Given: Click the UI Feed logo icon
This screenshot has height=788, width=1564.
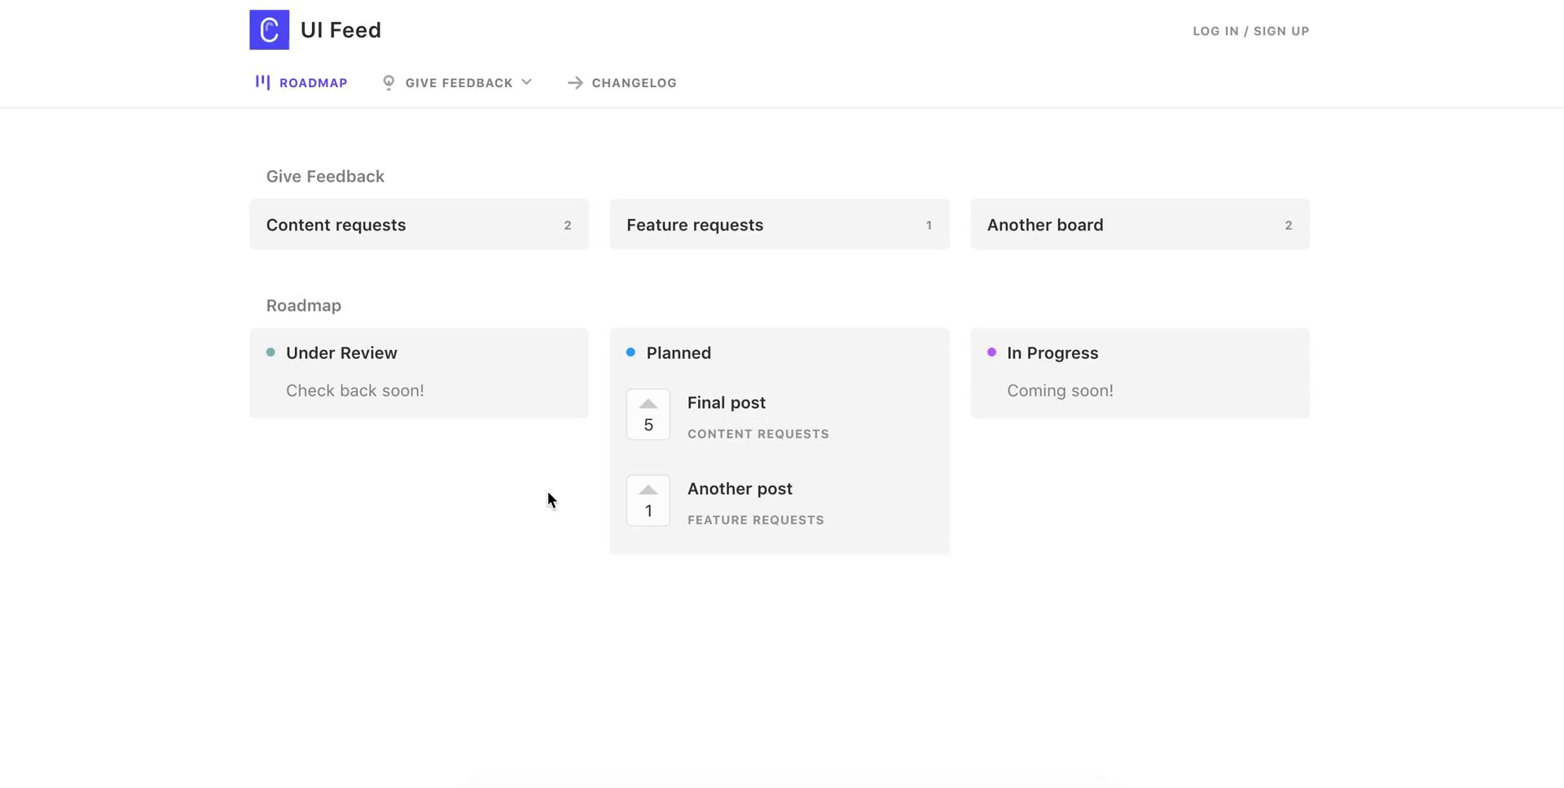Looking at the screenshot, I should click(269, 30).
